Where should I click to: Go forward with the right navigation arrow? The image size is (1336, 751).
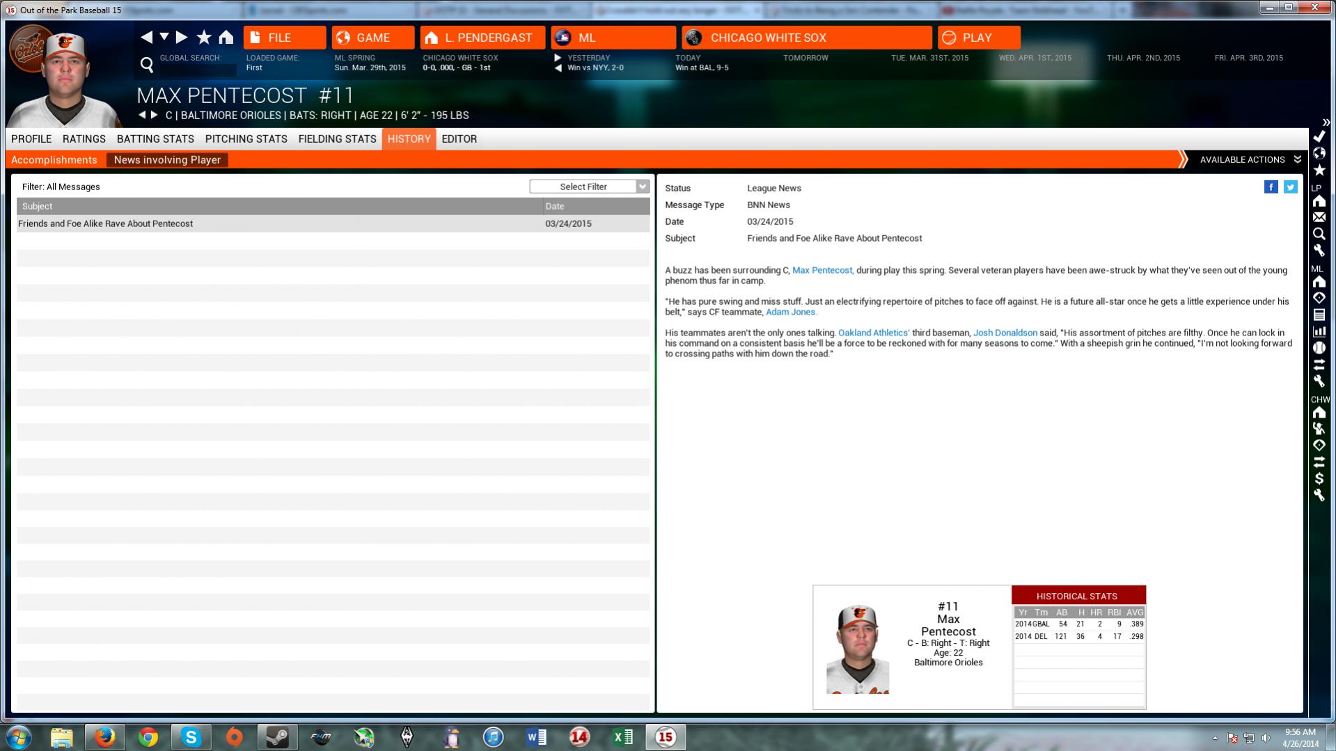(182, 38)
